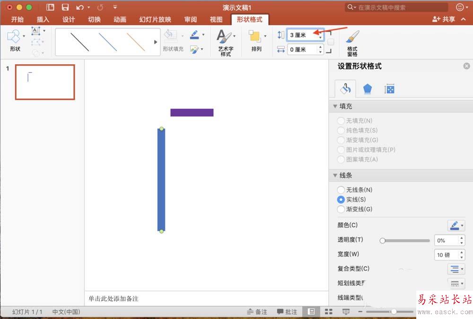
Task: Toggle Notes (备注) in status bar
Action: (257, 312)
